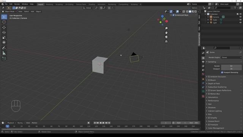Open the timeline Marker menu
This screenshot has height=137, width=243.
pyautogui.click(x=35, y=123)
